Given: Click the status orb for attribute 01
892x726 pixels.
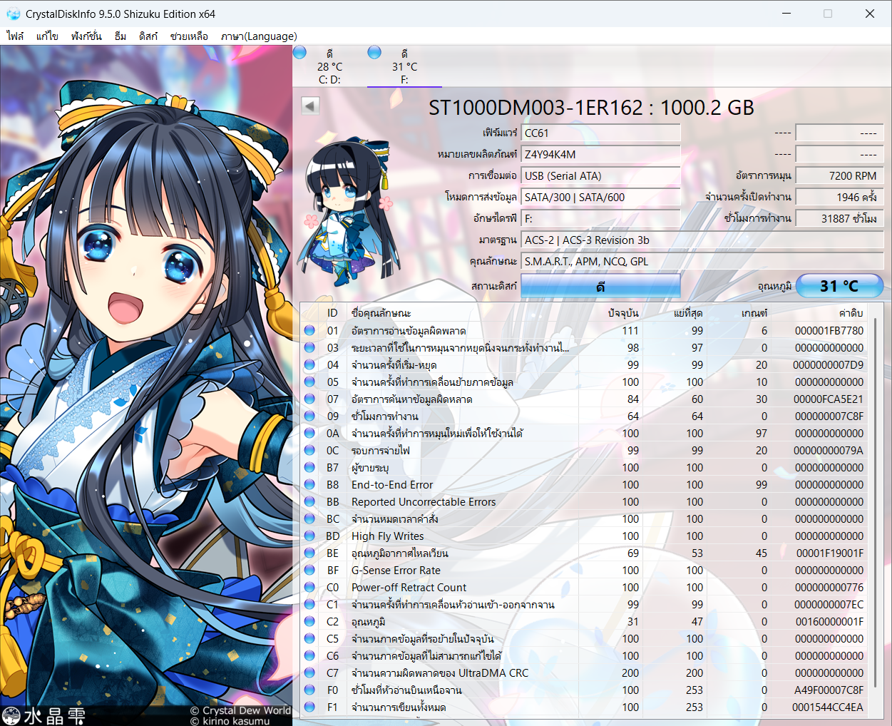Looking at the screenshot, I should (309, 330).
